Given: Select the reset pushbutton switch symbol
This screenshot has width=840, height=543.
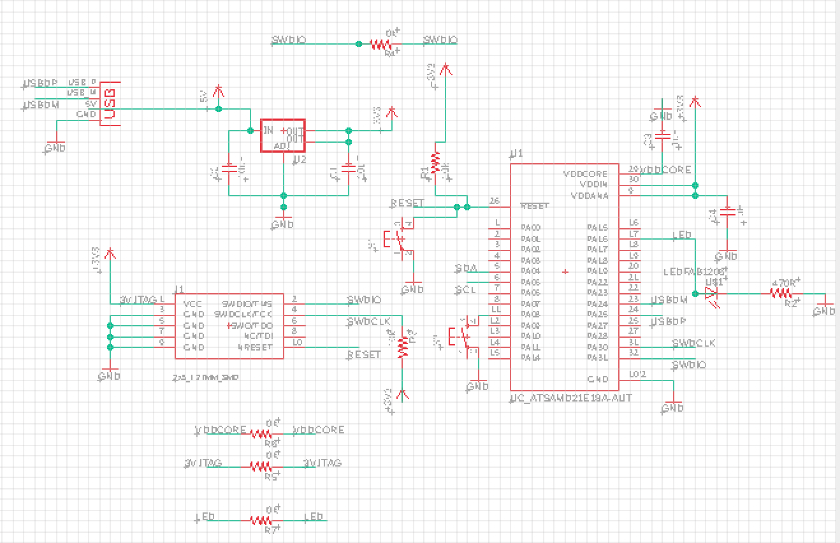Looking at the screenshot, I should click(400, 240).
